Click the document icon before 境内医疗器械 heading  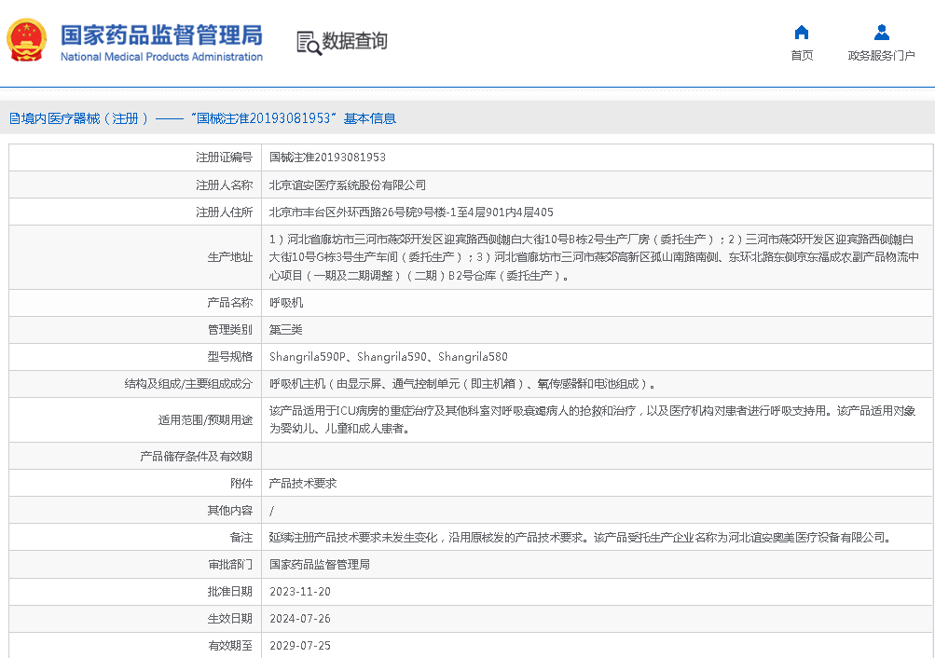click(x=14, y=118)
